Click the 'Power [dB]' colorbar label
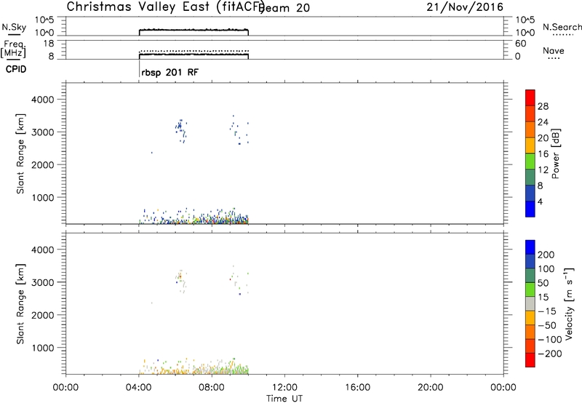Image resolution: width=582 pixels, height=403 pixels. [556, 153]
